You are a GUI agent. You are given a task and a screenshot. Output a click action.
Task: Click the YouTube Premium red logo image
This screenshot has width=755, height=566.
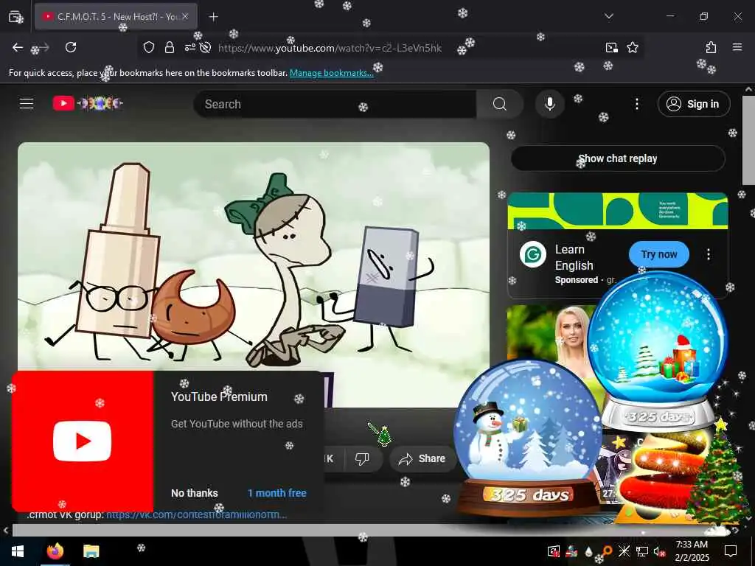pos(83,441)
